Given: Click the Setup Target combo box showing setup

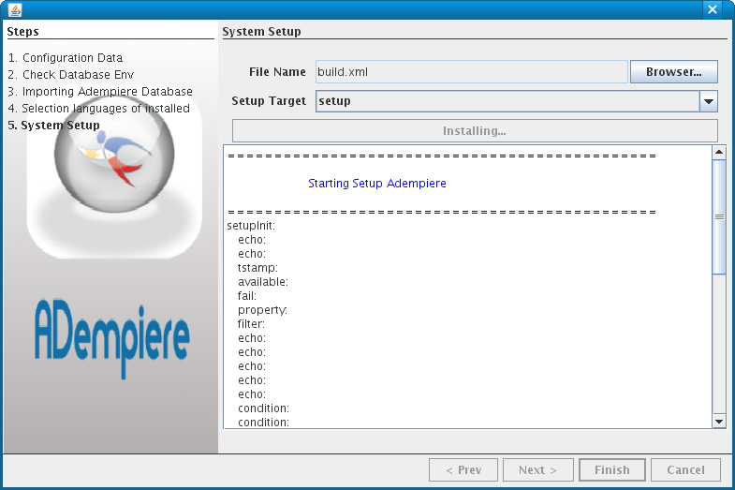Looking at the screenshot, I should click(517, 101).
